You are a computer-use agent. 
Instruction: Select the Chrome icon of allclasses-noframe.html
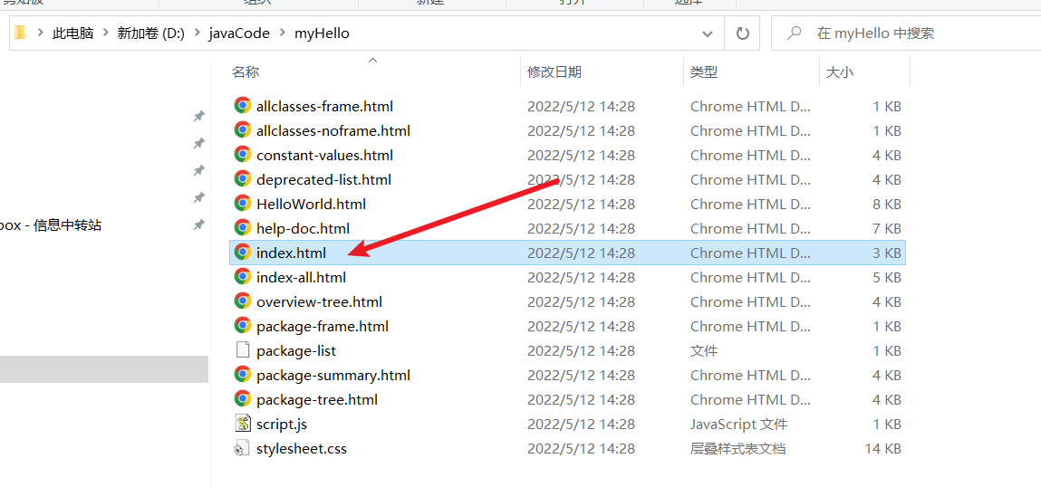(242, 130)
